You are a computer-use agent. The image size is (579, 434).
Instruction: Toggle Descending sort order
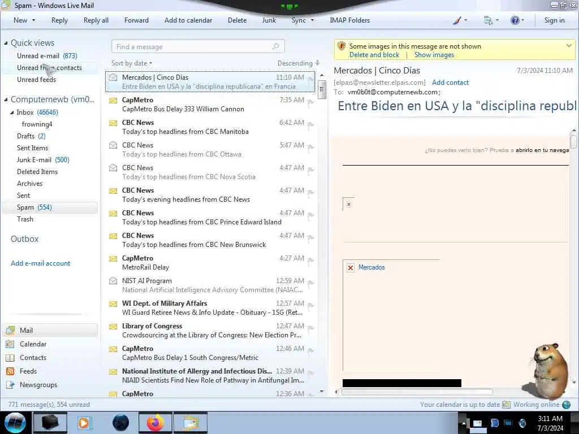coord(299,63)
